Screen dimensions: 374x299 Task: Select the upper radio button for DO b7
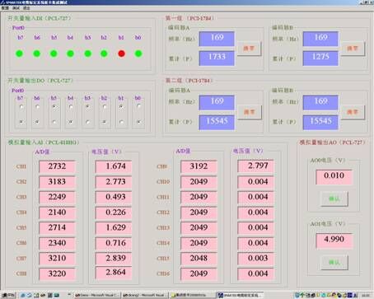click(21, 106)
